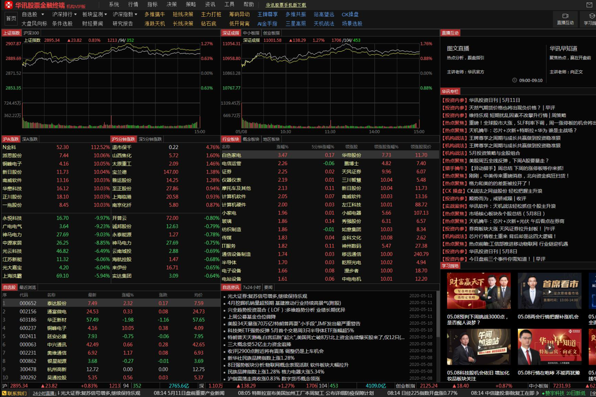Open the 策略 menu
Viewport: 596px width, 397px height.
(x=191, y=5)
